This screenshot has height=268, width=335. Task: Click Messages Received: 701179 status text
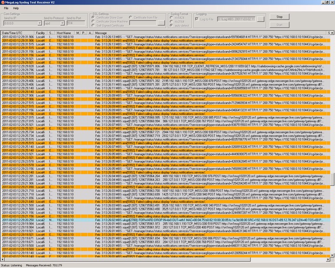coord(44,265)
